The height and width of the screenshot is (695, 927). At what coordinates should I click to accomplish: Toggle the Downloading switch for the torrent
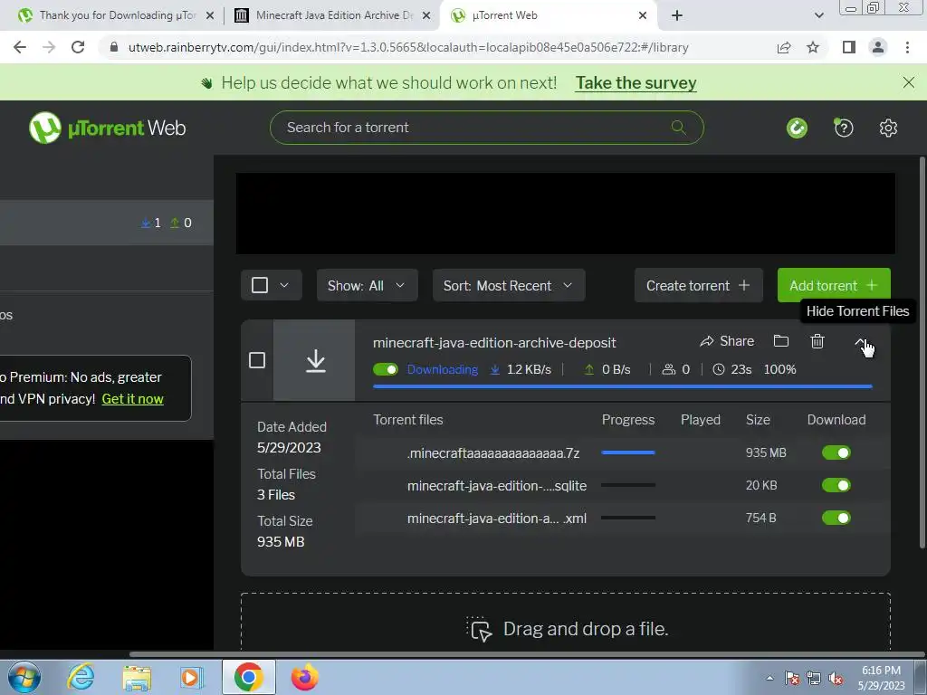click(386, 369)
